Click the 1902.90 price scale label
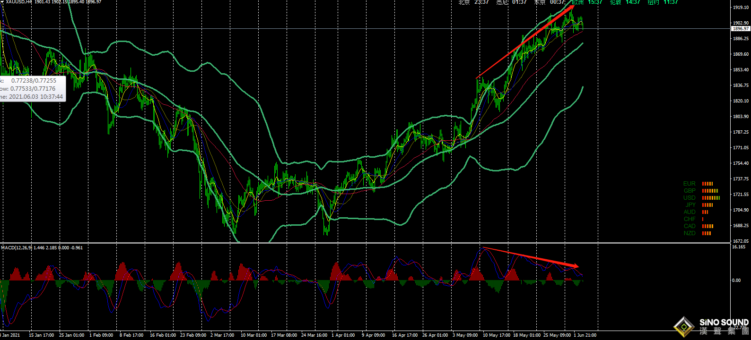751x340 pixels. click(741, 23)
